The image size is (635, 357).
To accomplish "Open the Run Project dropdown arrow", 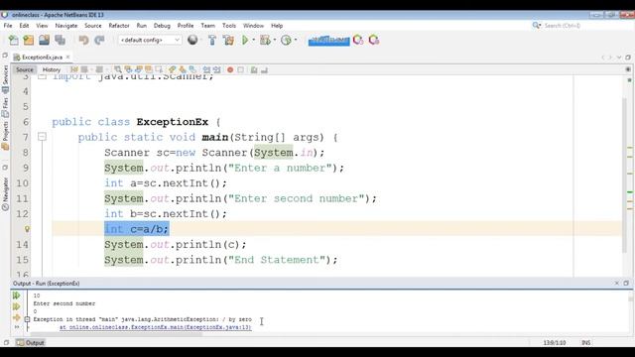I will pos(254,40).
